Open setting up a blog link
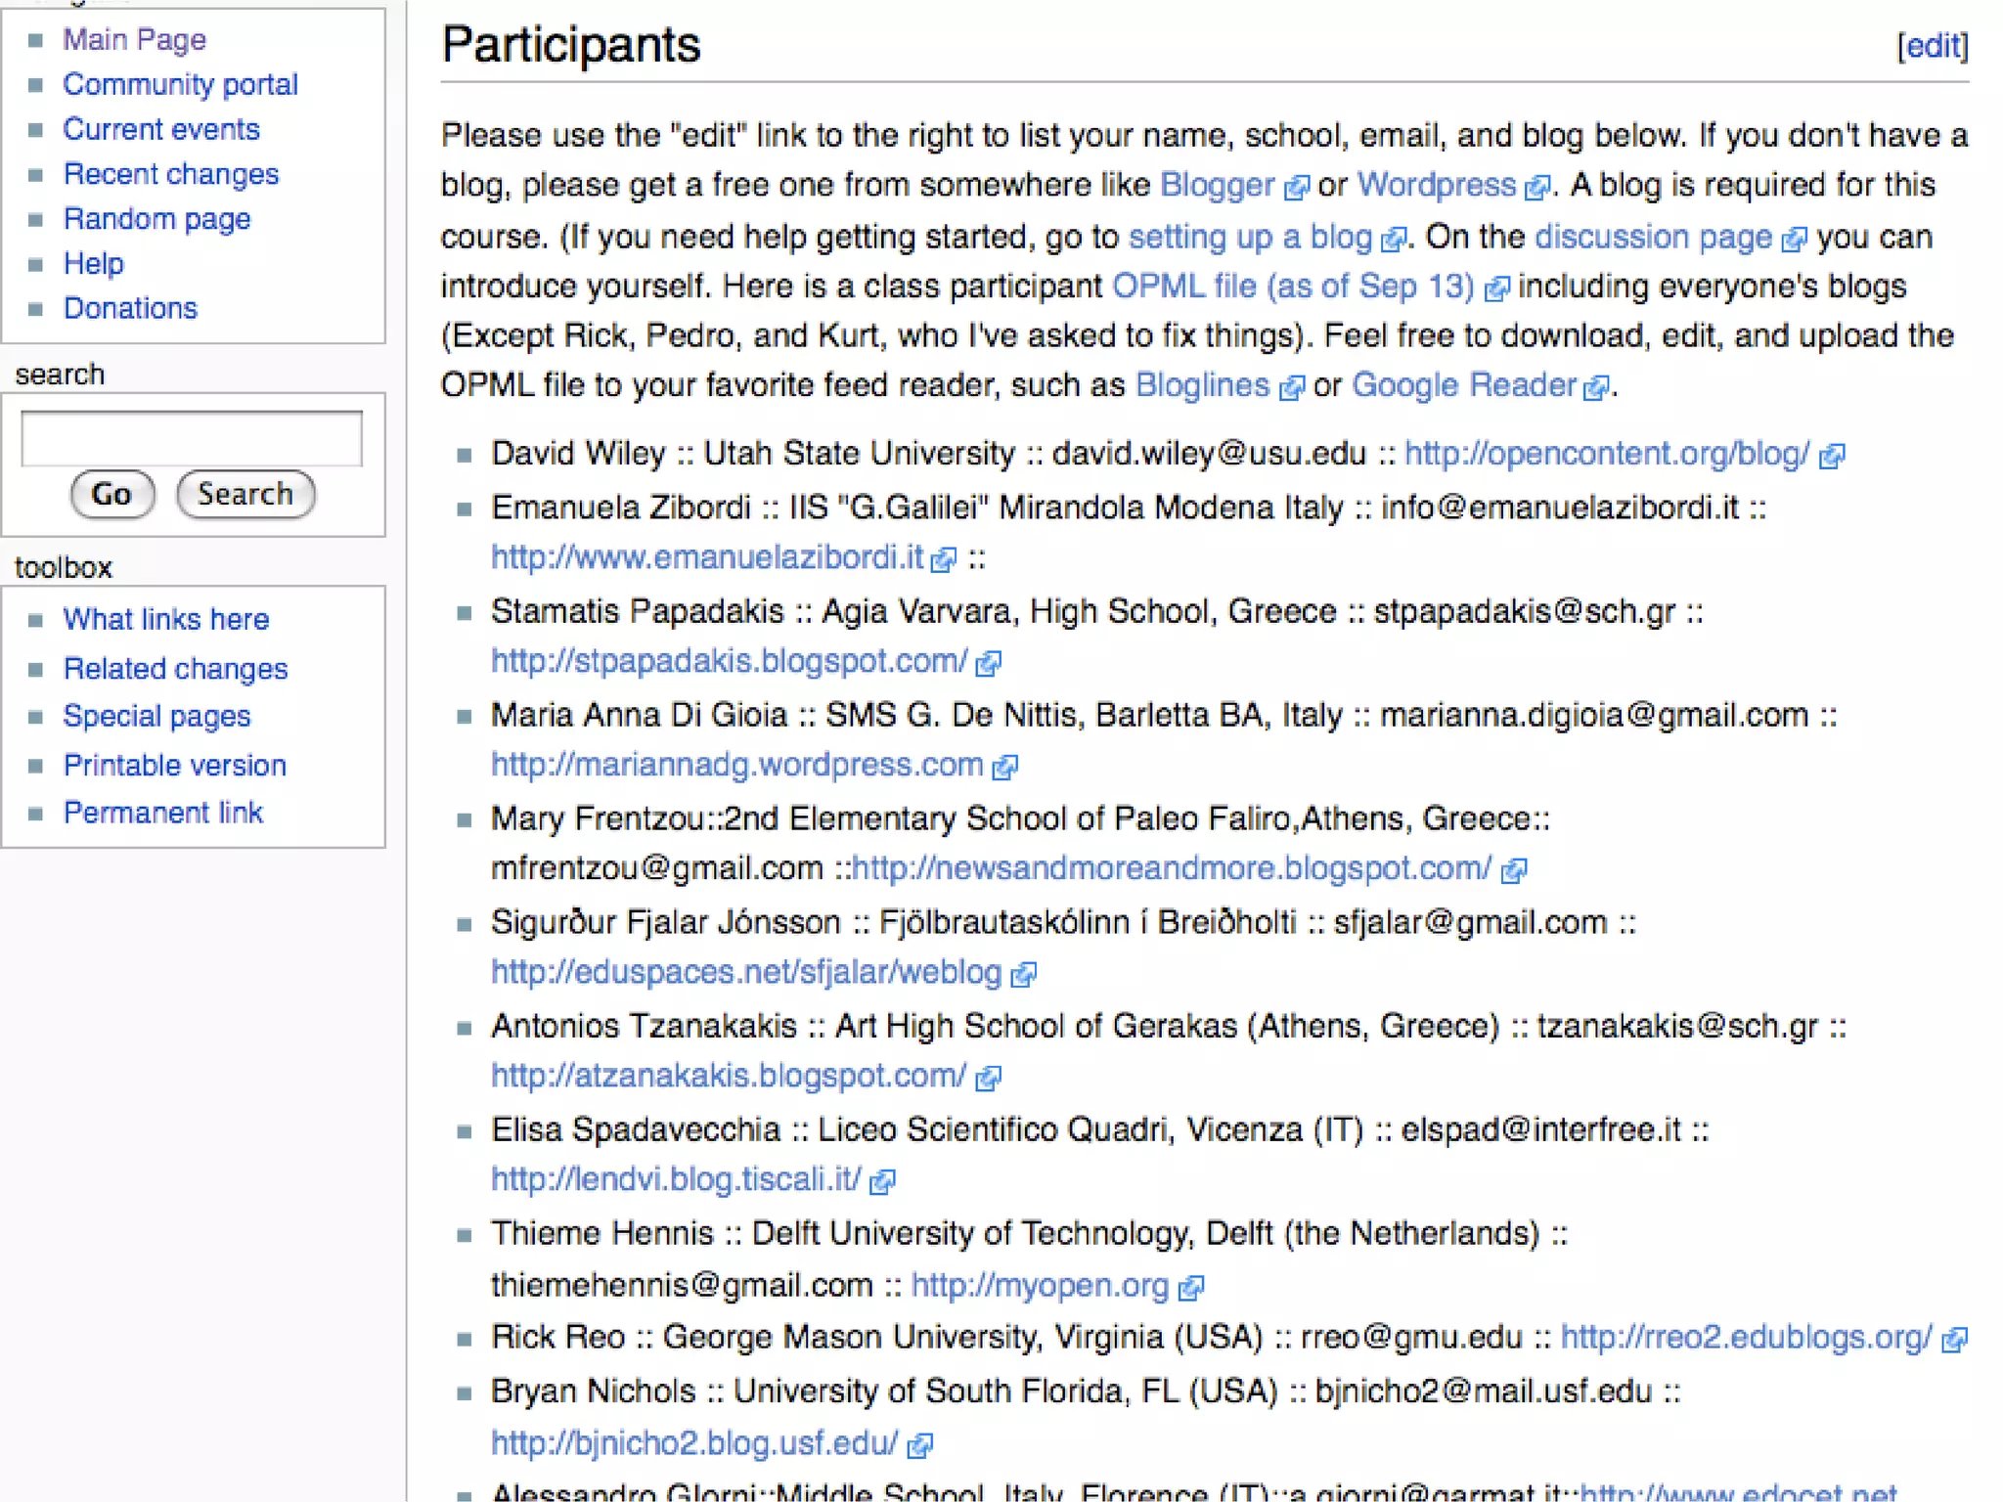Viewport: 2003px width, 1502px height. [x=1250, y=237]
